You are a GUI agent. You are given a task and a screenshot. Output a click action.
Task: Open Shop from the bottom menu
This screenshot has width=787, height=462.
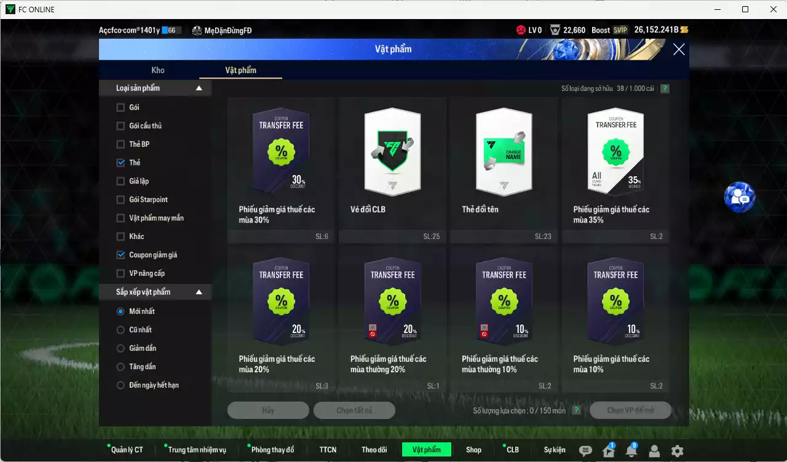(x=473, y=450)
